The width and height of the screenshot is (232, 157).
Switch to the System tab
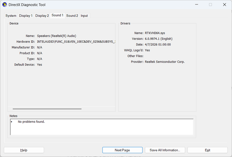[x=11, y=16]
